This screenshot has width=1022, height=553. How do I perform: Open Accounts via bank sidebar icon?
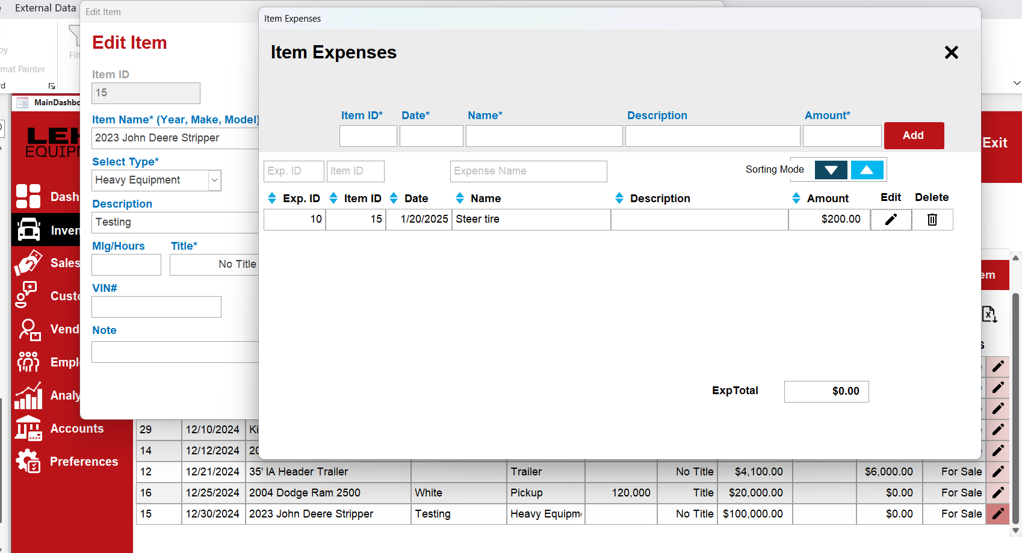point(28,428)
